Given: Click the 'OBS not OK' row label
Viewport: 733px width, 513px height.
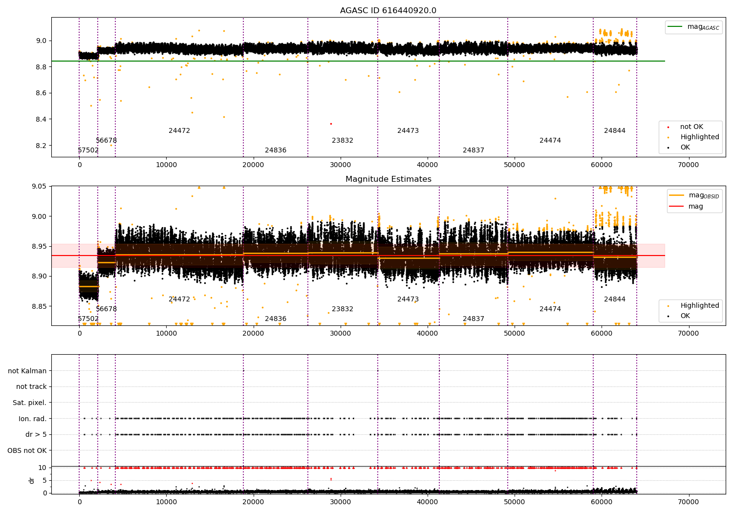Looking at the screenshot, I should tap(27, 450).
